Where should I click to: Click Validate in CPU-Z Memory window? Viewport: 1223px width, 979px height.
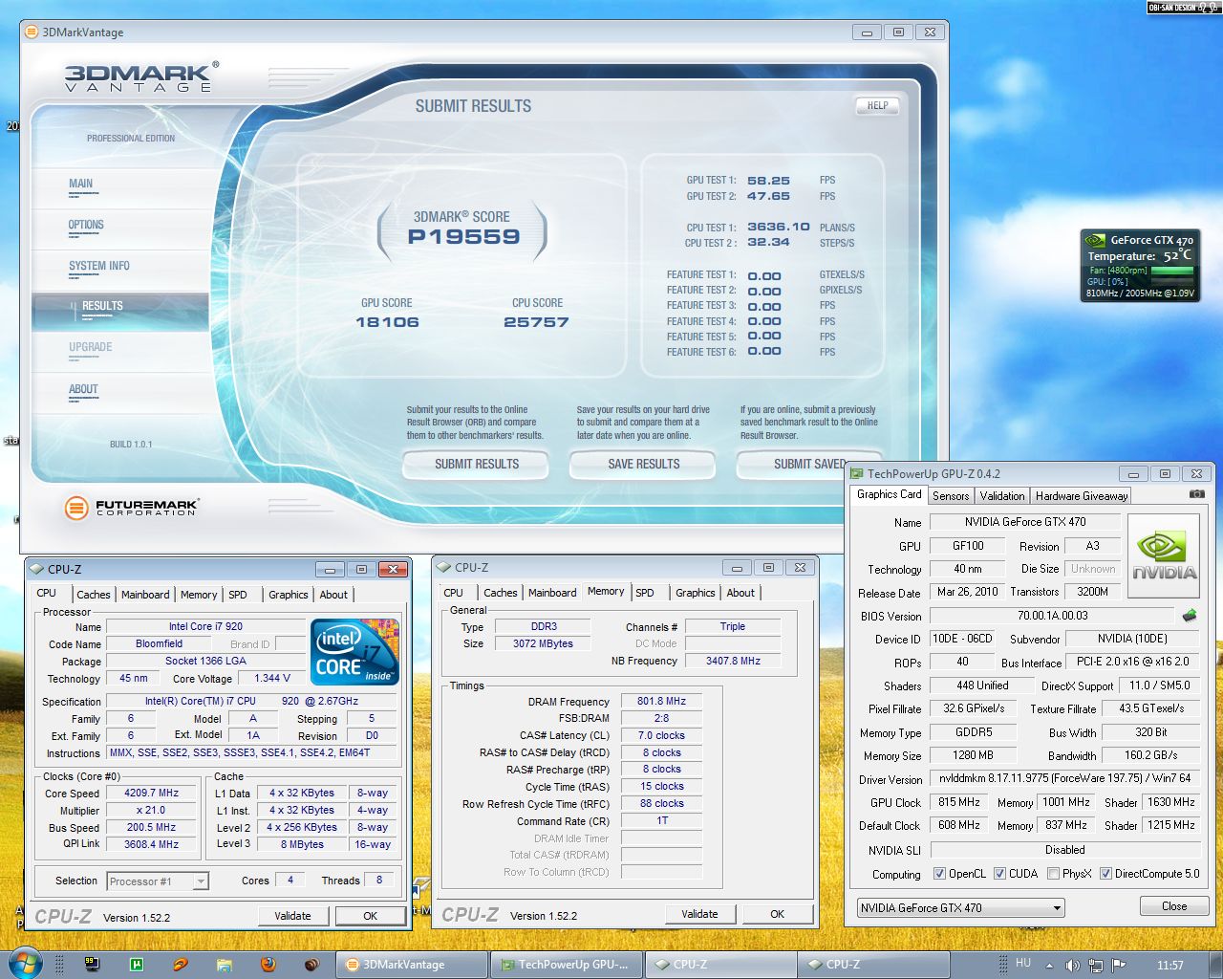click(x=699, y=914)
